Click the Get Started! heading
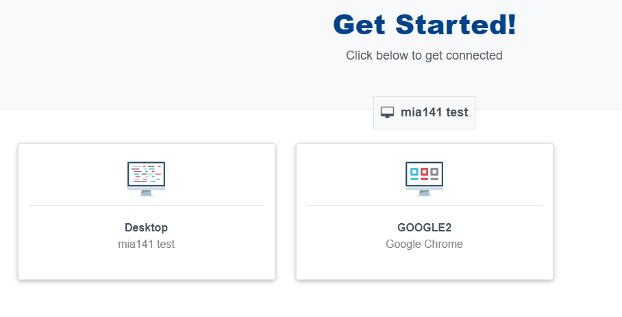This screenshot has width=622, height=317. coord(425,25)
